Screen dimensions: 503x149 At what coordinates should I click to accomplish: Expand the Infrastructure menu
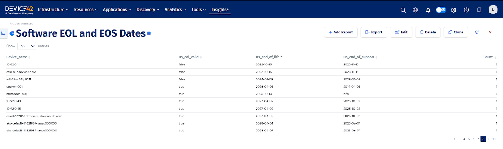(x=53, y=10)
